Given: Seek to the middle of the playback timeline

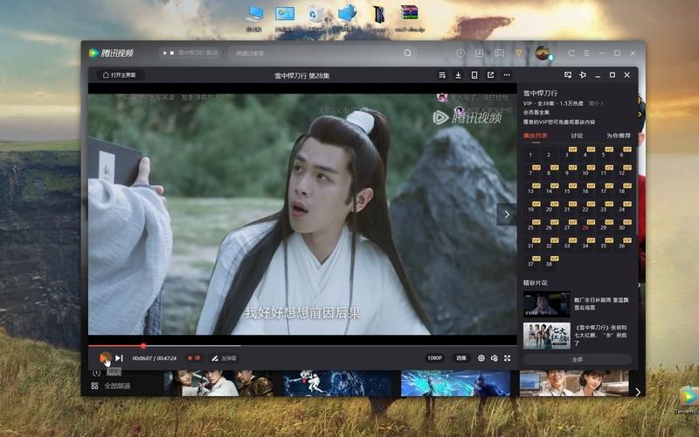Looking at the screenshot, I should coord(302,345).
